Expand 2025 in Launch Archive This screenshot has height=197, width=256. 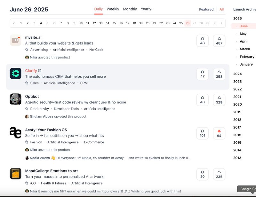pyautogui.click(x=237, y=19)
